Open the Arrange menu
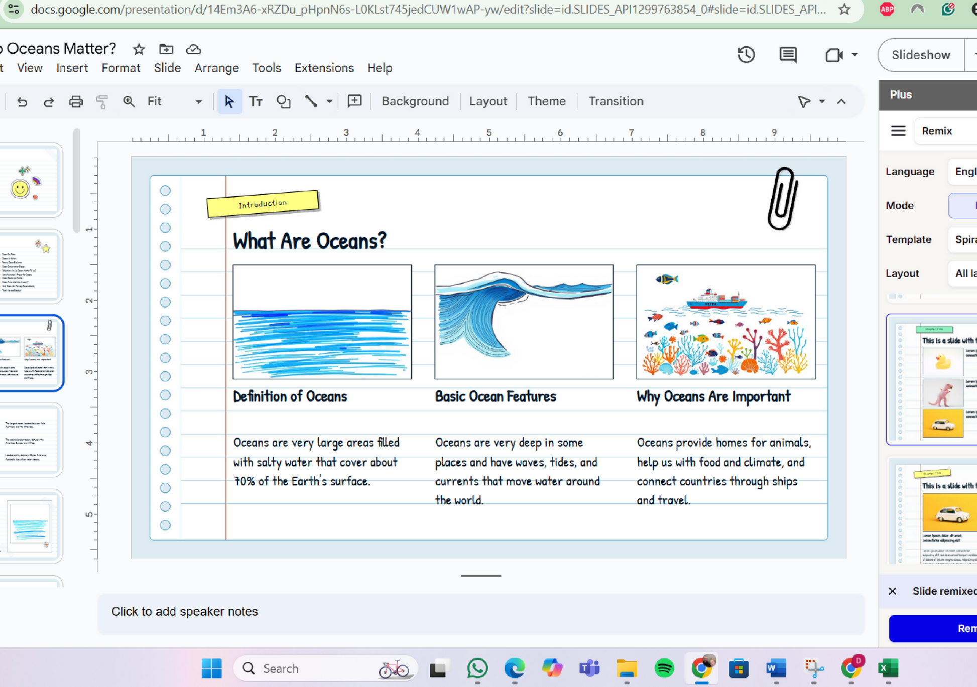Screen dimensions: 977x687 tap(216, 68)
